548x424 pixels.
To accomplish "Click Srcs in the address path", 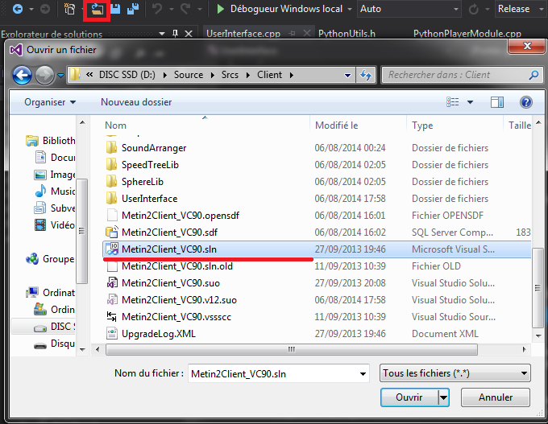I will coord(230,75).
